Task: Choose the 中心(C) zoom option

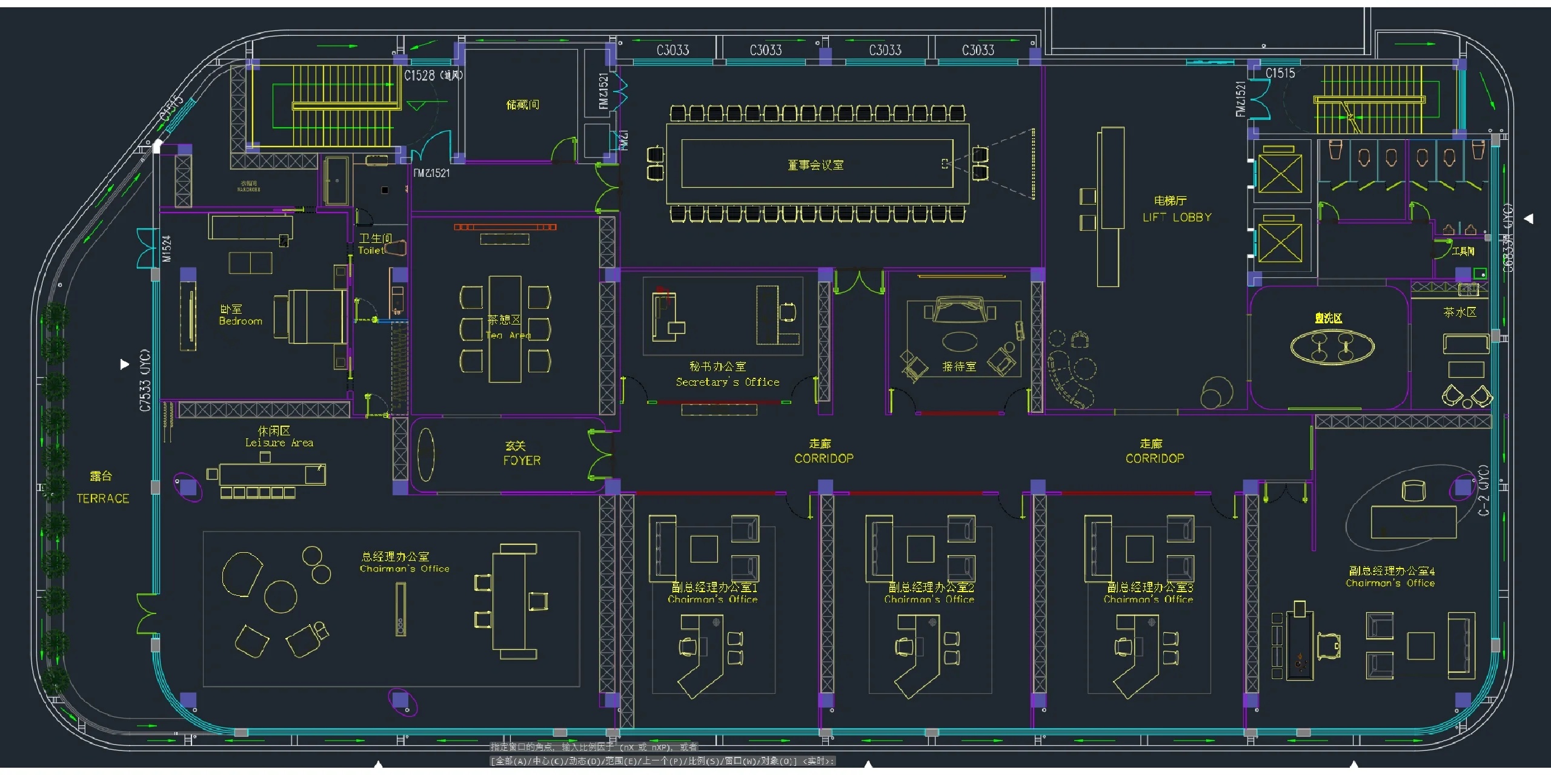Action: [547, 761]
